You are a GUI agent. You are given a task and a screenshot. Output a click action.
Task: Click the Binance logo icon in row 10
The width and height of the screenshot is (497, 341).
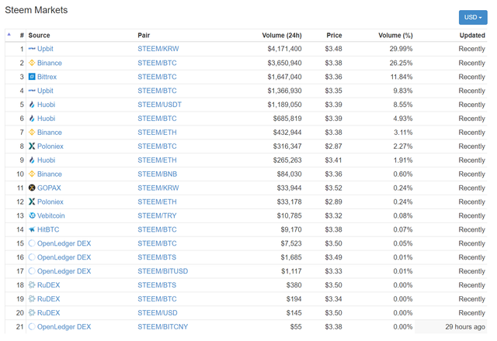(32, 174)
